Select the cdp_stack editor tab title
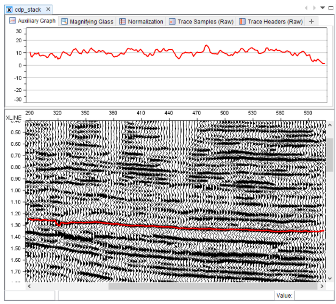This screenshot has height=304, width=336. (x=28, y=10)
